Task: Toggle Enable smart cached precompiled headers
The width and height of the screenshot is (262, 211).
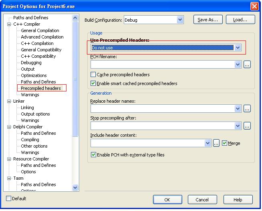Action: [93, 83]
